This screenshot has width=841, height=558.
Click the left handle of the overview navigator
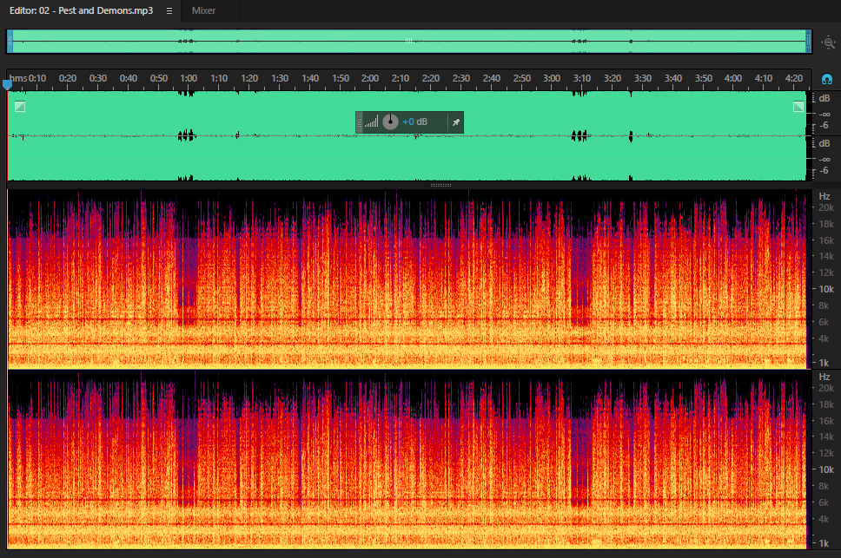click(10, 42)
